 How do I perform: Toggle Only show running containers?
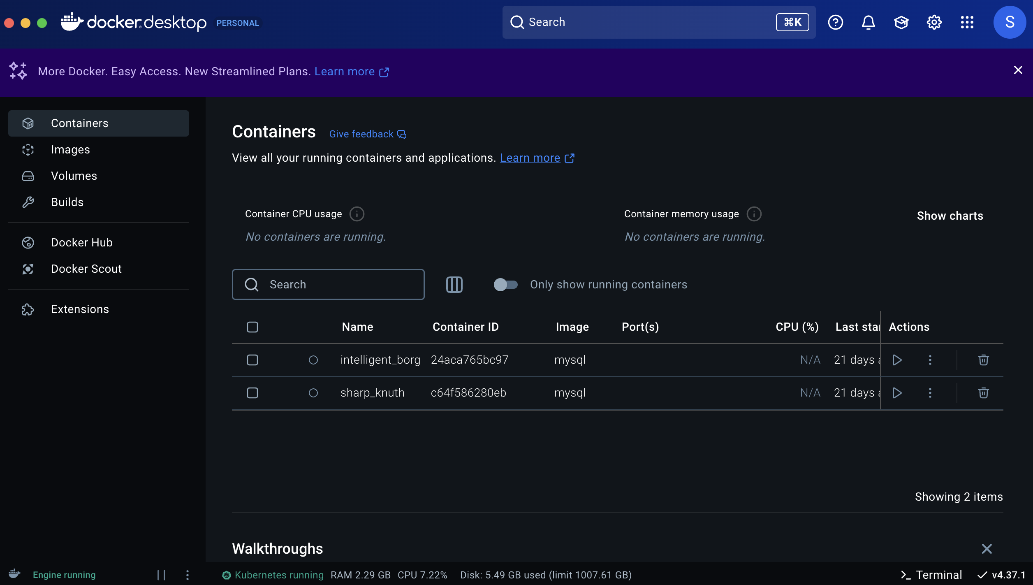pyautogui.click(x=505, y=285)
